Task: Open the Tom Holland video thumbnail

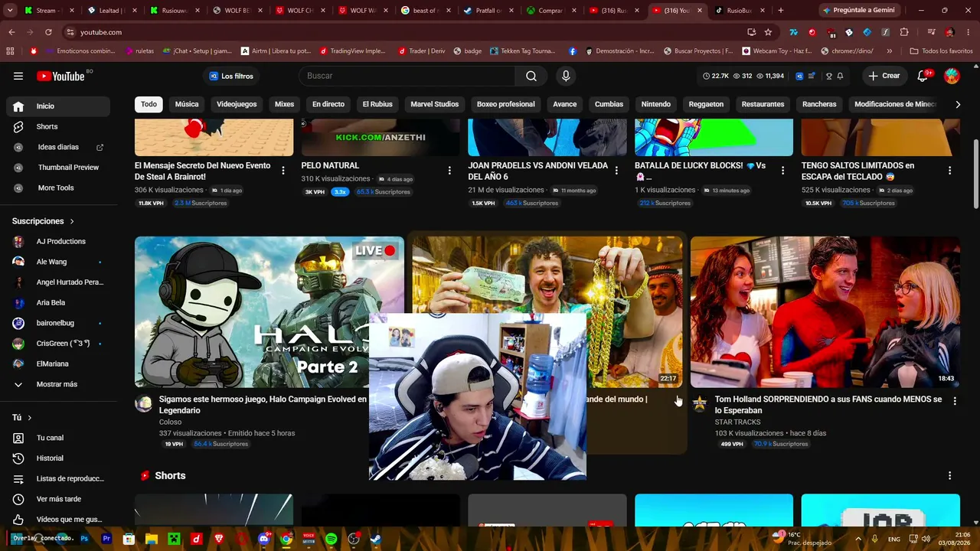Action: click(825, 312)
